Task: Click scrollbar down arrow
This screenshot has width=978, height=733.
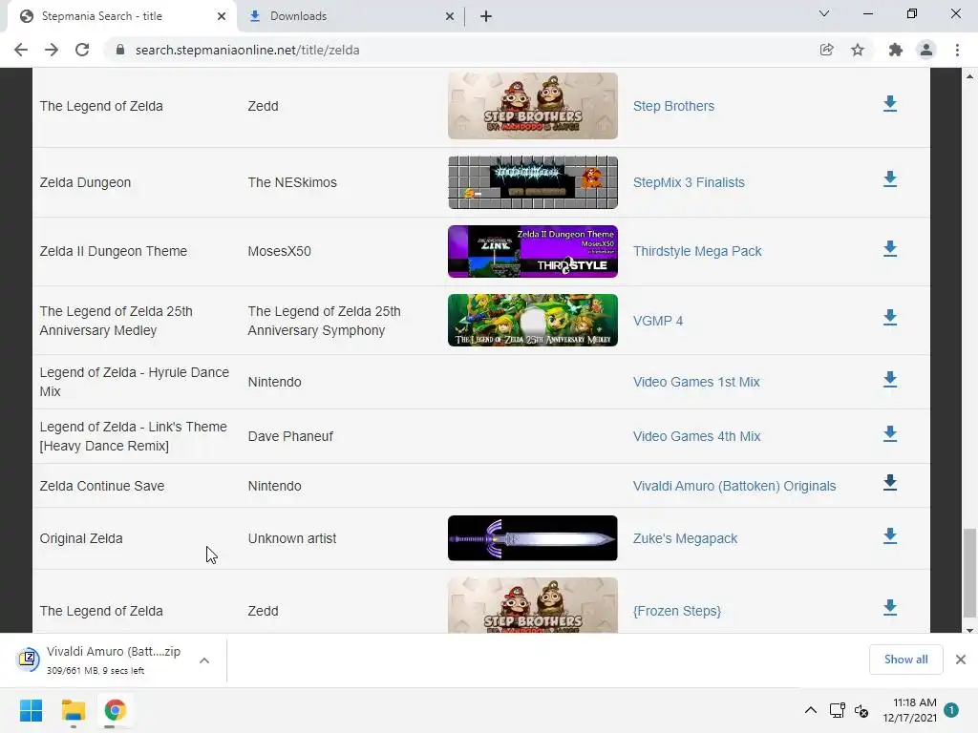Action: tap(969, 629)
